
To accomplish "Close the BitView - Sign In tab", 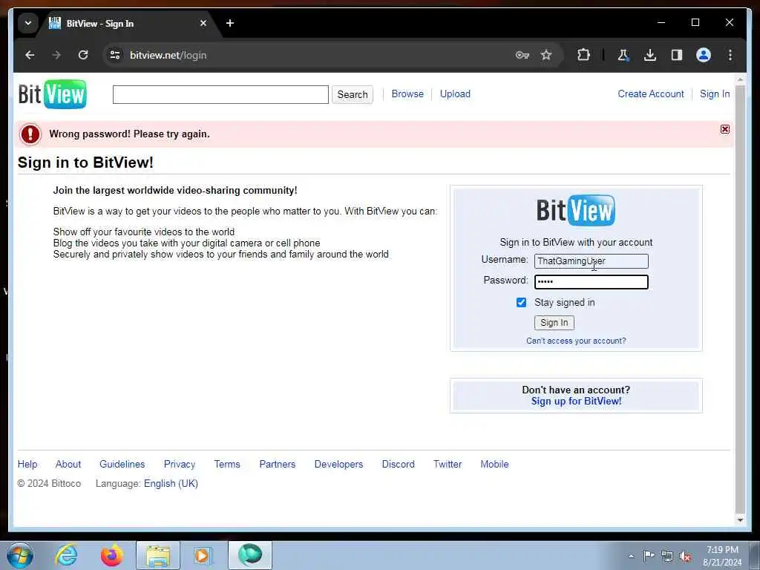I will pyautogui.click(x=203, y=23).
